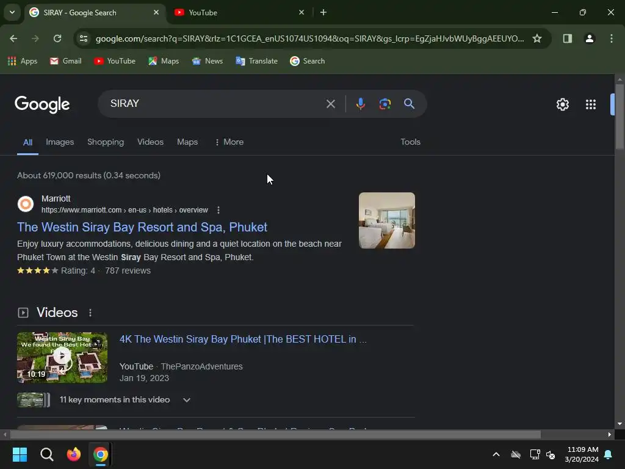The width and height of the screenshot is (625, 469).
Task: Open Maps bookmark in bookmarks bar
Action: point(164,61)
